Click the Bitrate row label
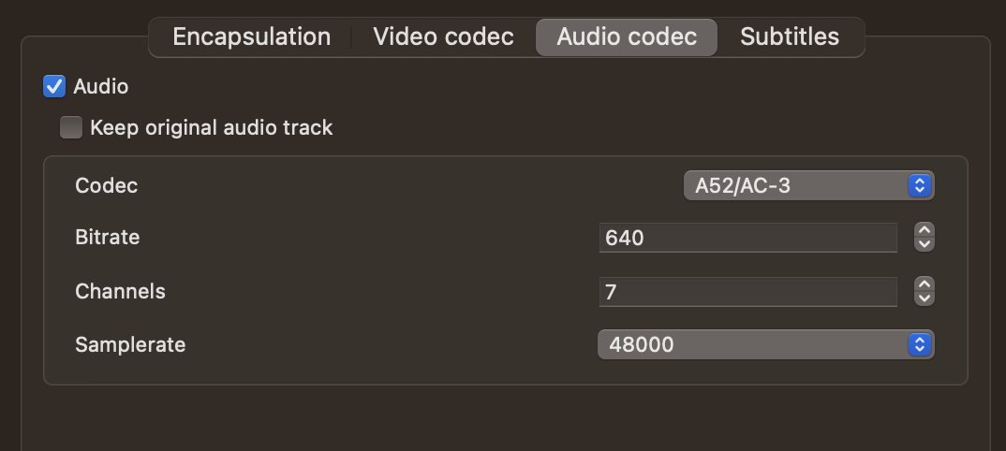1006x451 pixels. (108, 238)
